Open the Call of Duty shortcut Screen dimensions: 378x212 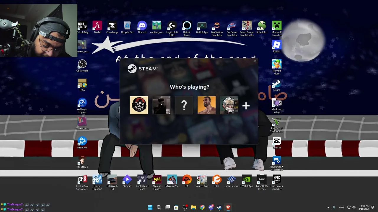click(82, 27)
